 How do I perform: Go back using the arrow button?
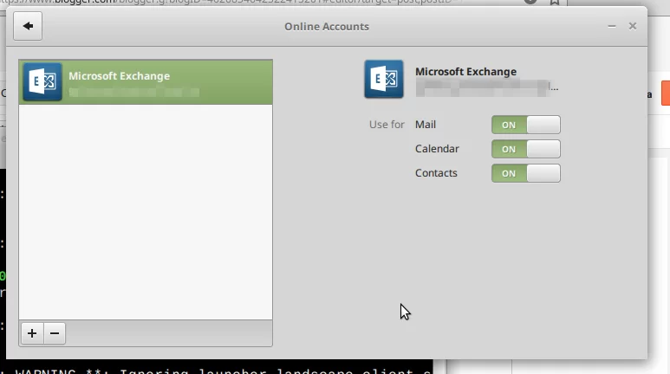pyautogui.click(x=28, y=26)
